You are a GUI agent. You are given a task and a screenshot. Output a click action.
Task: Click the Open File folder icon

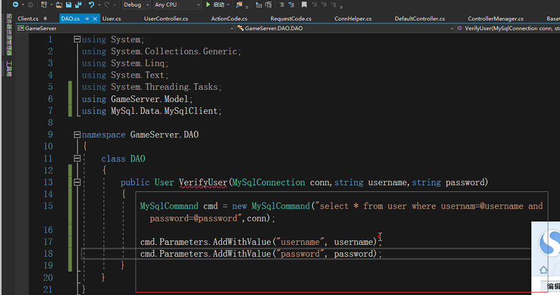(x=59, y=5)
